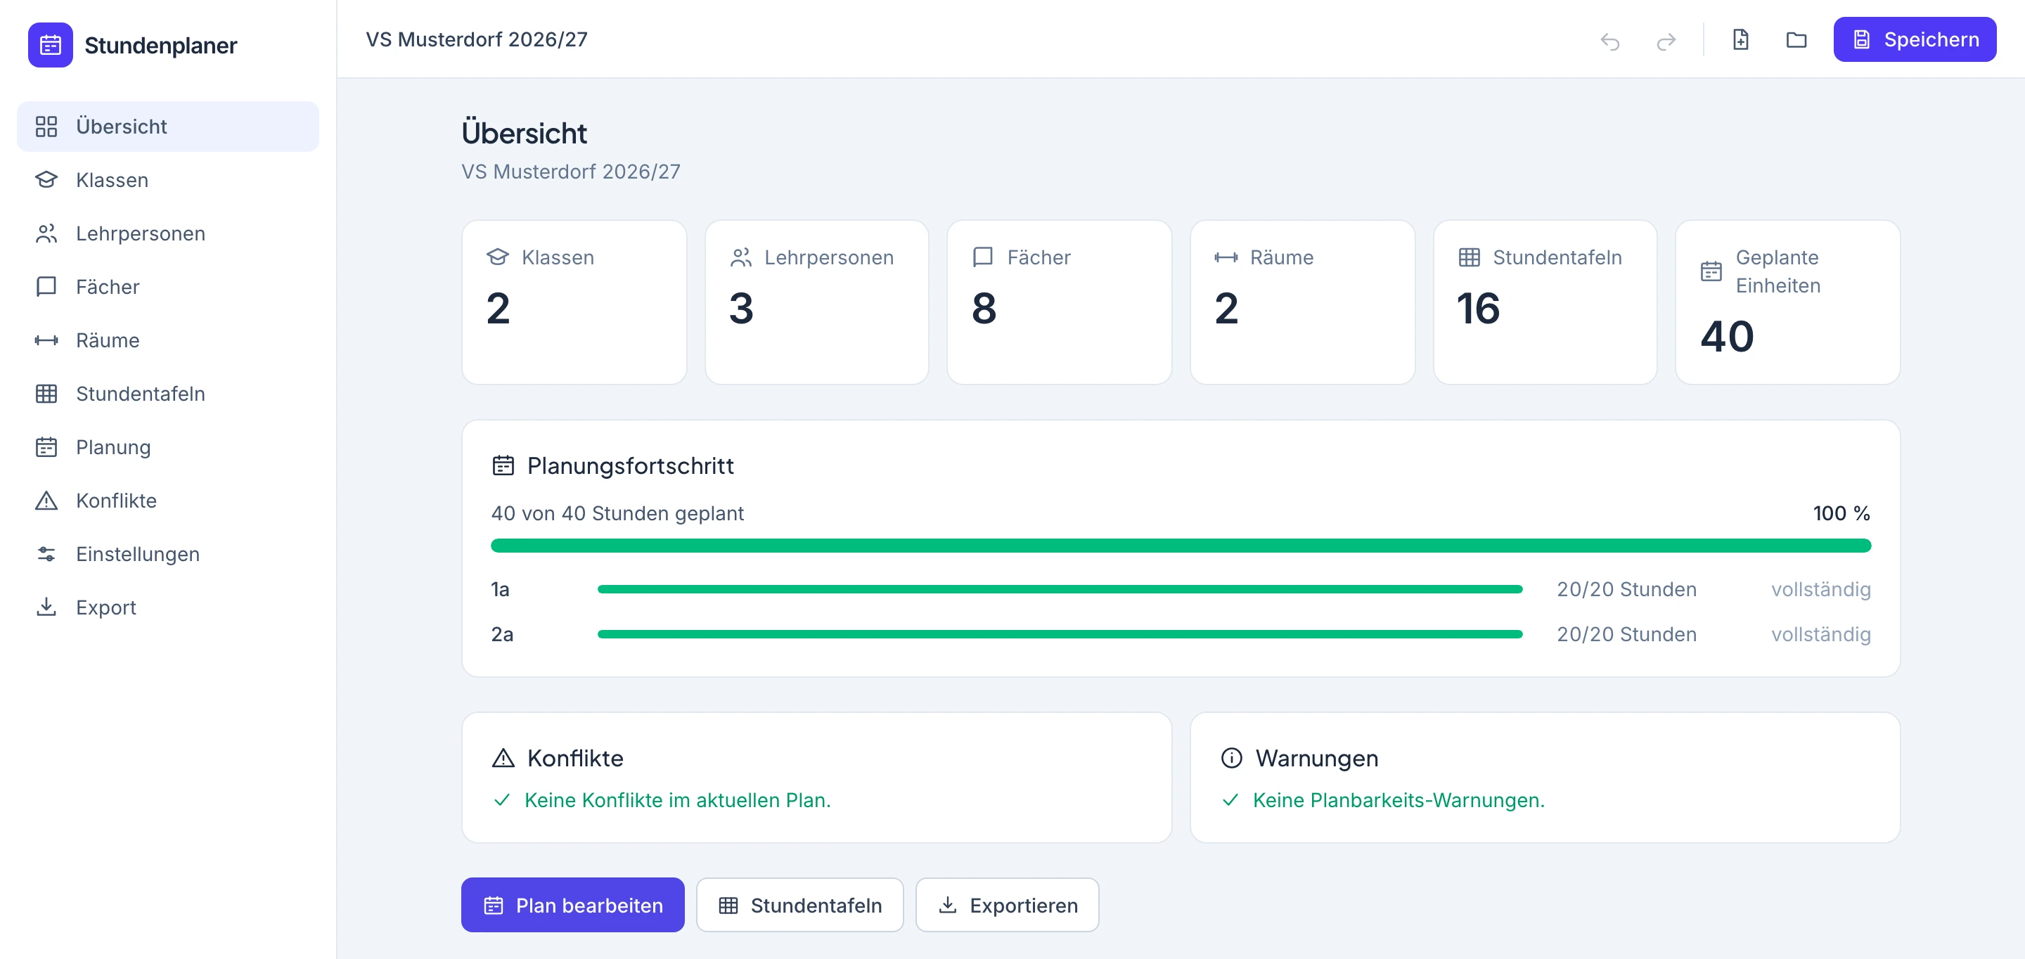Click the Plan bearbeiten button
The height and width of the screenshot is (959, 2025).
point(572,906)
